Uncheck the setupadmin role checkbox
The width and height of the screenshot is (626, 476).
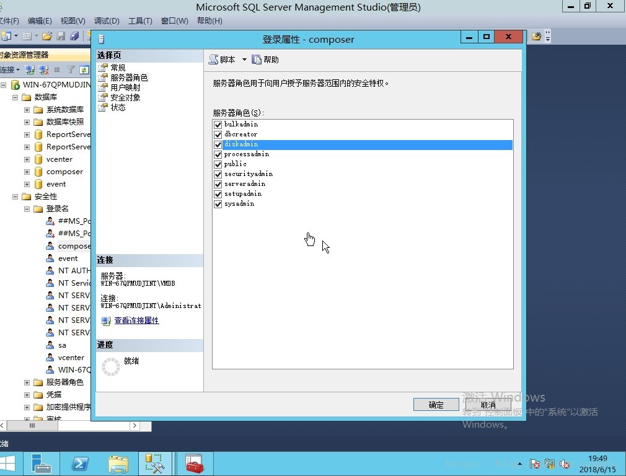(218, 195)
